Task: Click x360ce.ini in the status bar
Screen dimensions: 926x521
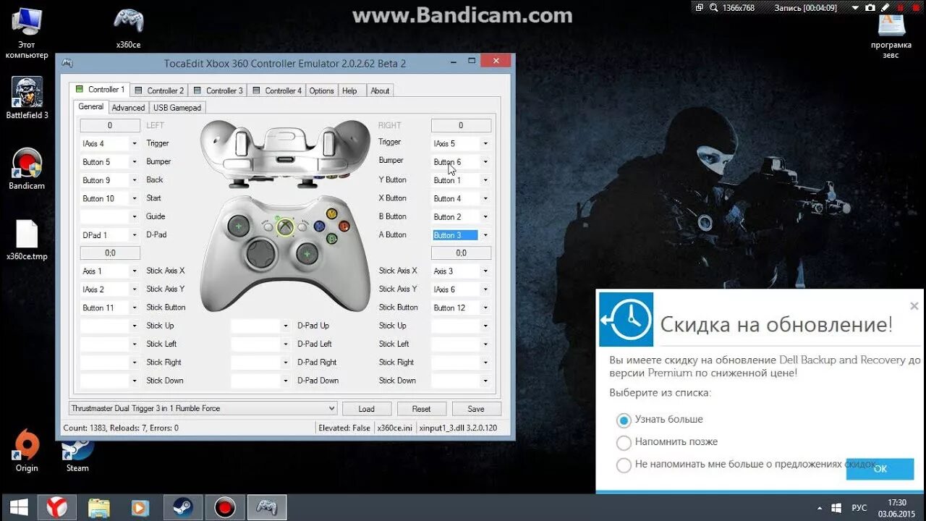Action: [x=395, y=428]
